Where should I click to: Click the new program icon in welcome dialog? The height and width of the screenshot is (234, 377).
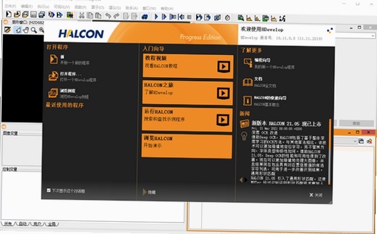click(54, 59)
